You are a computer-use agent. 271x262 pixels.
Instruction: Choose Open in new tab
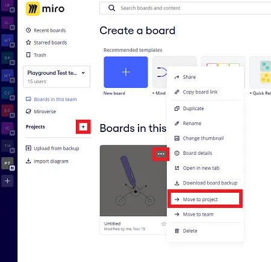(205, 168)
